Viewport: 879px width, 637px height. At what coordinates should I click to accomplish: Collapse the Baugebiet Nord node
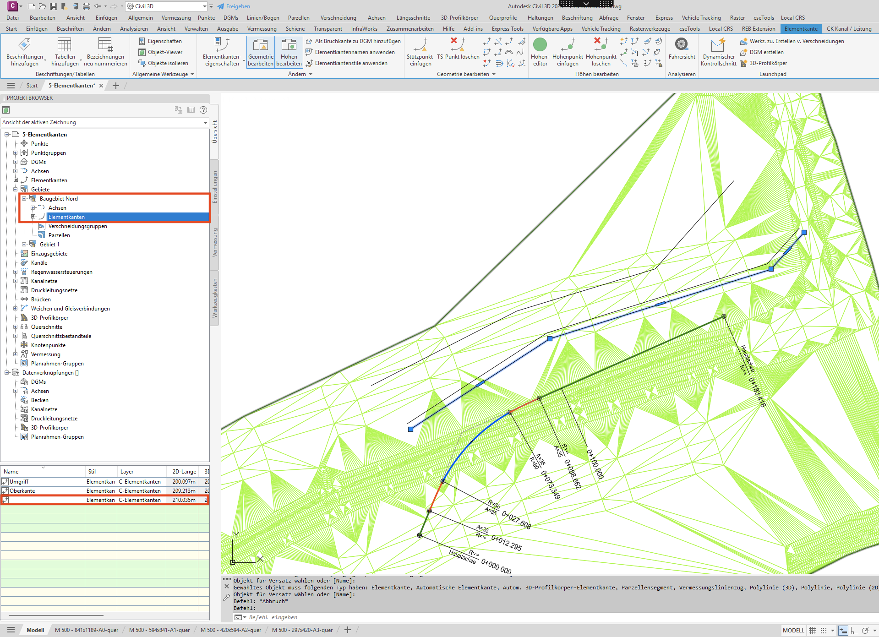click(x=24, y=199)
